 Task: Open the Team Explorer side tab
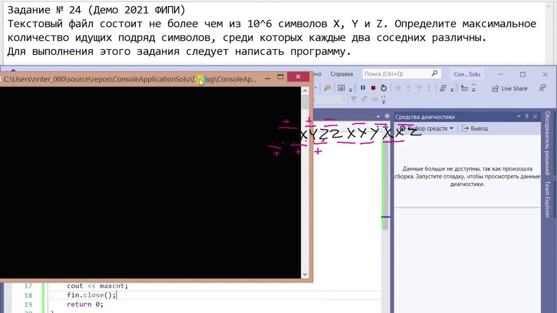click(x=547, y=200)
